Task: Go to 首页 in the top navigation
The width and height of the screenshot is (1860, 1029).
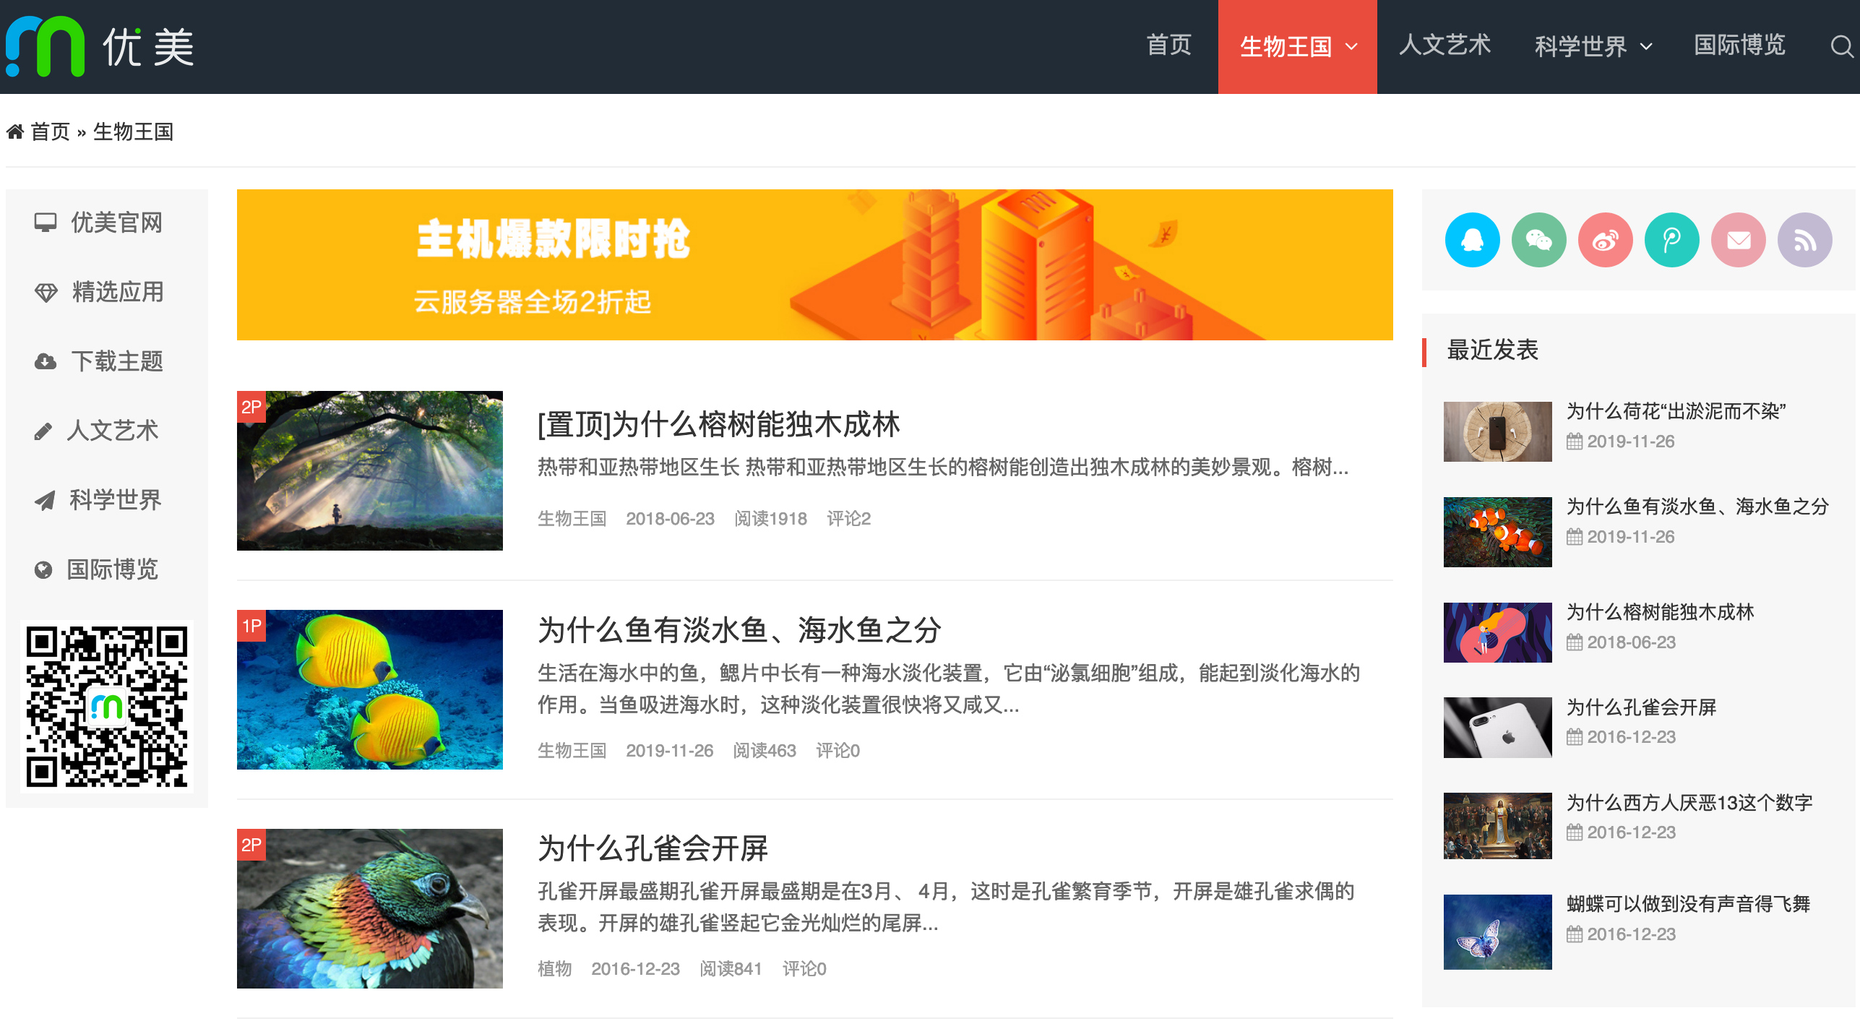Action: pos(1168,46)
